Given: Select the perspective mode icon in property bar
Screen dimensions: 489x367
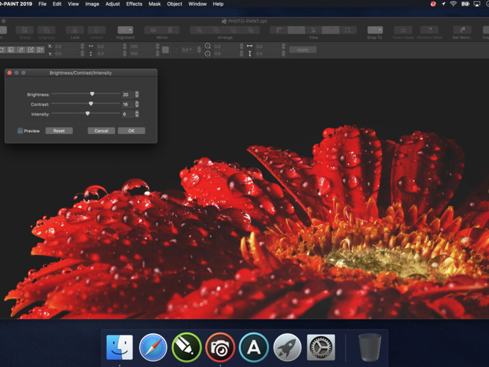Looking at the screenshot, I should 40,50.
